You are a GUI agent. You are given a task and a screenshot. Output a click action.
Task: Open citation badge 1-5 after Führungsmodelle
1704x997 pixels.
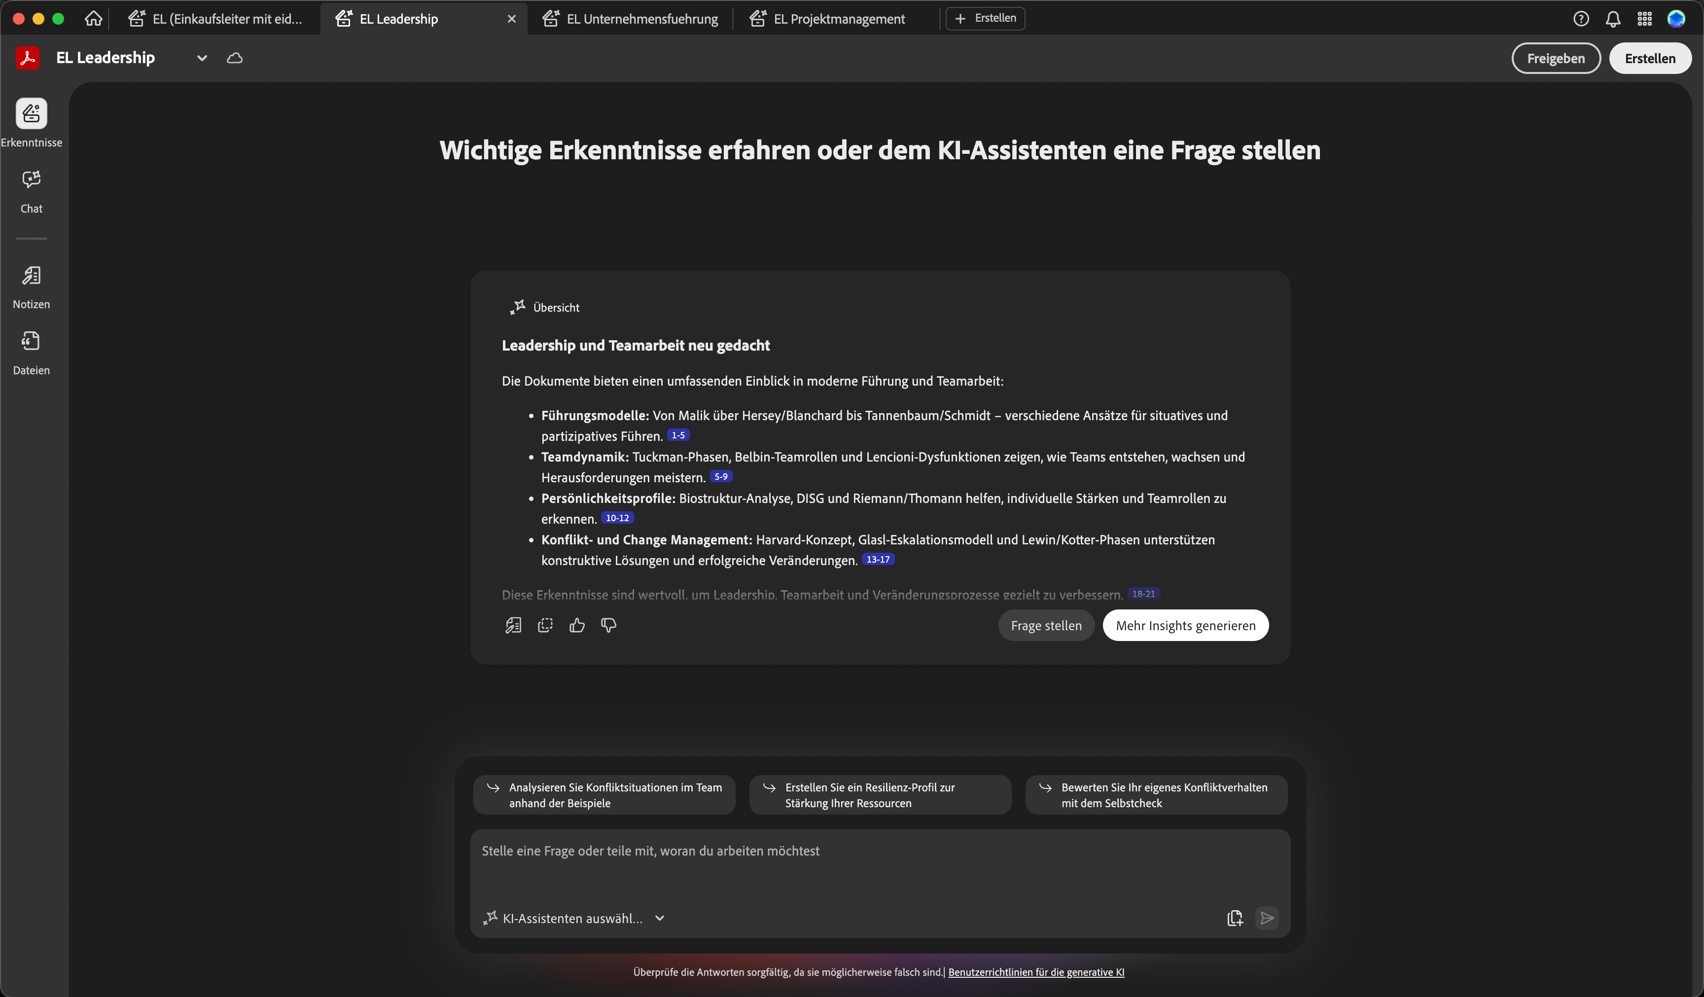click(x=678, y=435)
